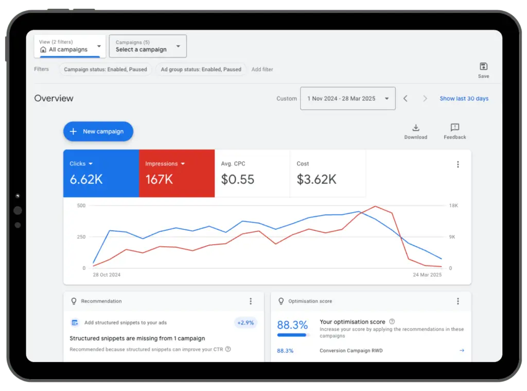This screenshot has height=391, width=527.
Task: Click the optimisation score progress bar
Action: point(291,336)
